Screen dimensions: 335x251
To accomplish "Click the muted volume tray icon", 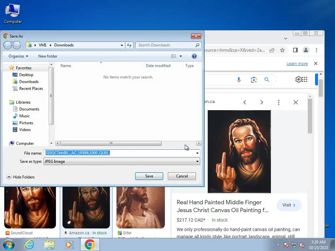I will 302,245.
